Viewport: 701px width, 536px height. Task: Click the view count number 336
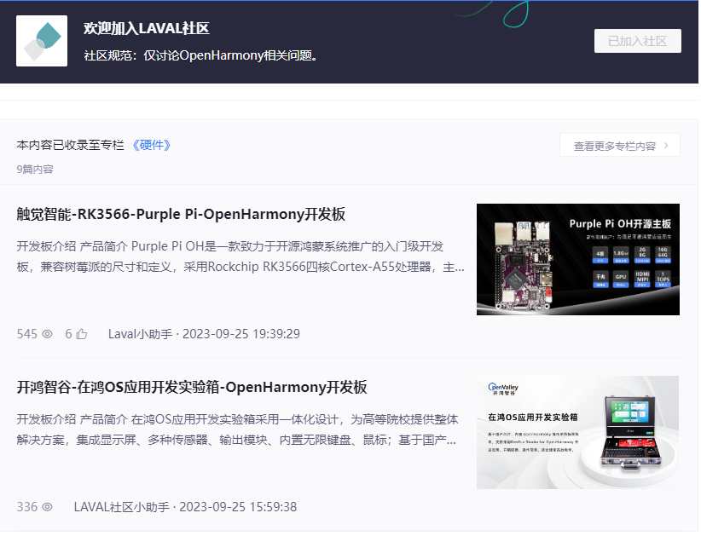pos(26,506)
